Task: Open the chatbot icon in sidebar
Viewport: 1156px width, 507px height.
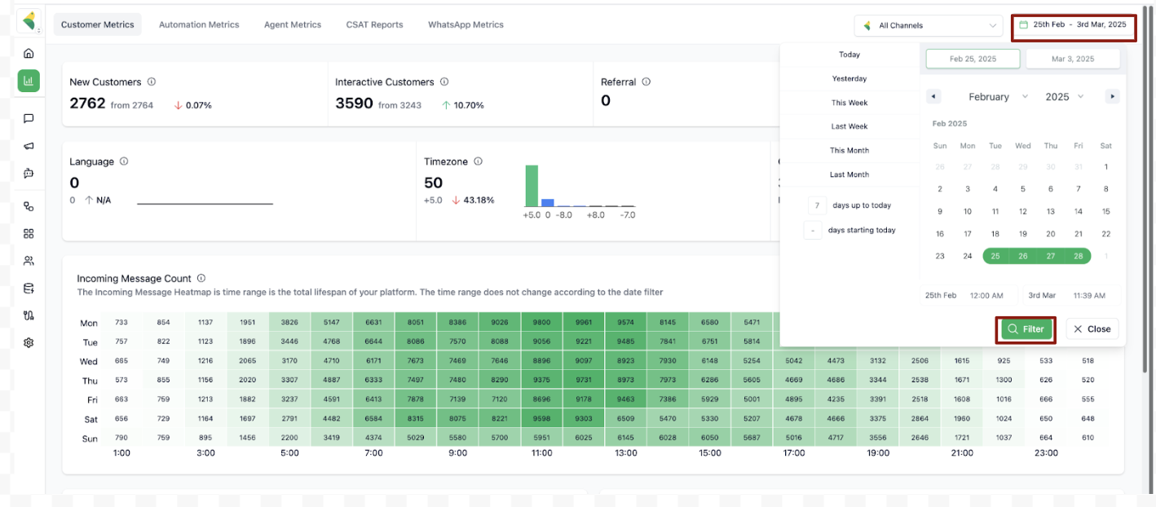Action: (x=29, y=174)
